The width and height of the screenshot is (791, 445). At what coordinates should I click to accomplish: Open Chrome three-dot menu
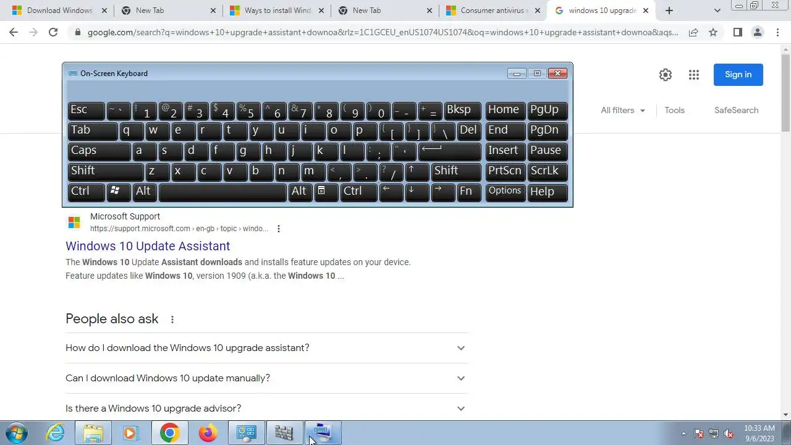[x=778, y=32]
